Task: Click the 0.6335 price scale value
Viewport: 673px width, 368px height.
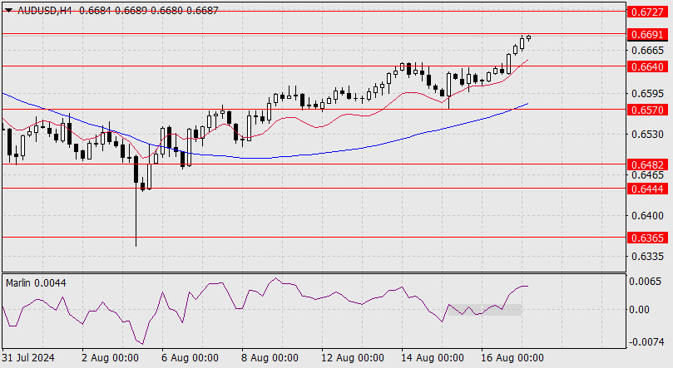Action: click(648, 257)
